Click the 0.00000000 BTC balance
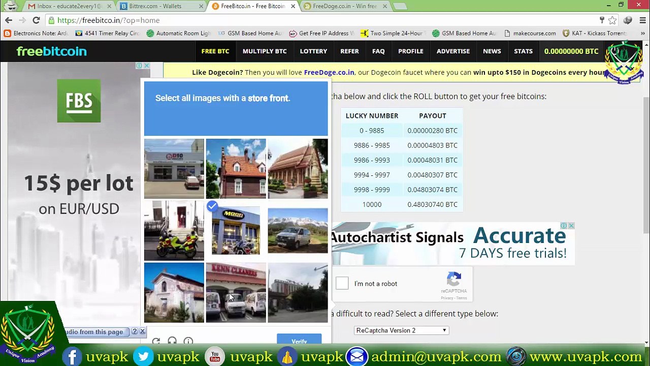The width and height of the screenshot is (650, 366). coord(571,51)
